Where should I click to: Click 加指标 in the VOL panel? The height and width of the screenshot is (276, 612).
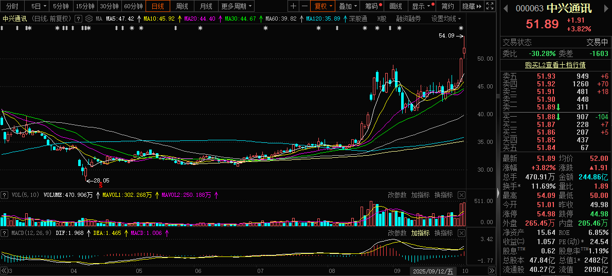coord(420,195)
